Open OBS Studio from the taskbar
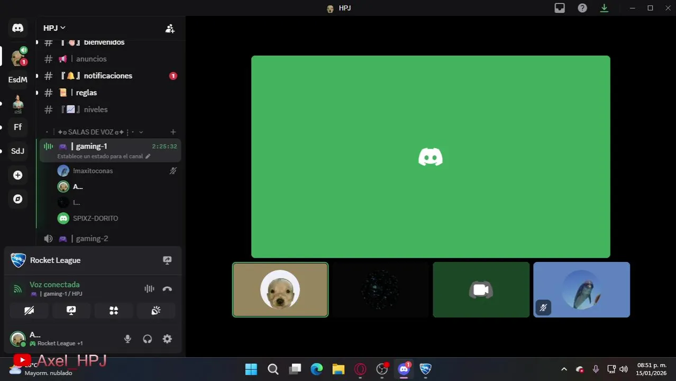This screenshot has width=676, height=381. [x=382, y=369]
